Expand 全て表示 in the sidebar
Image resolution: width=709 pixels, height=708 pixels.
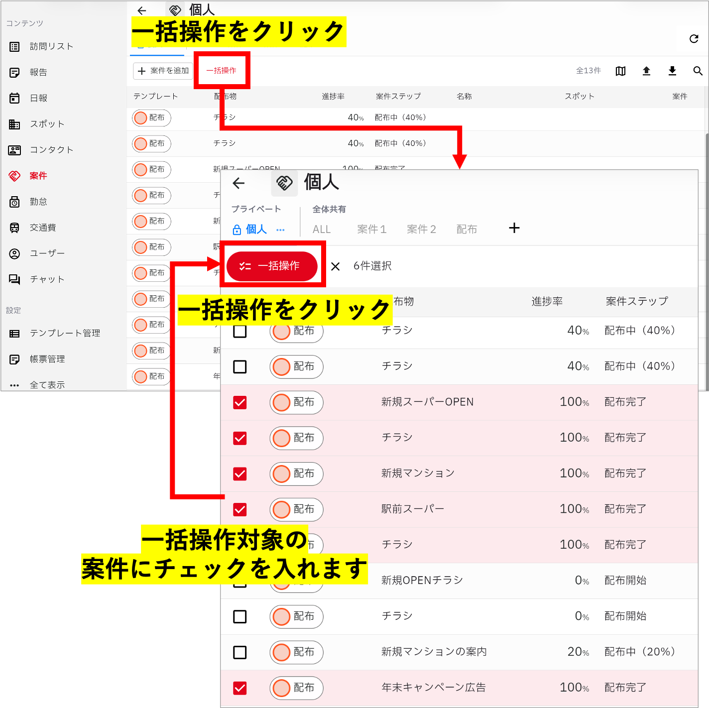click(37, 385)
